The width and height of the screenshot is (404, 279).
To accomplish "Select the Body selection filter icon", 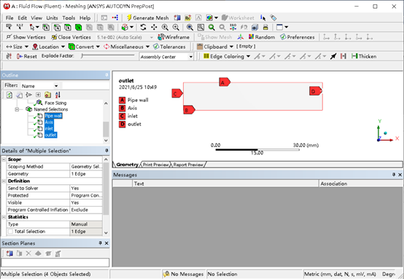I will coord(79,27).
